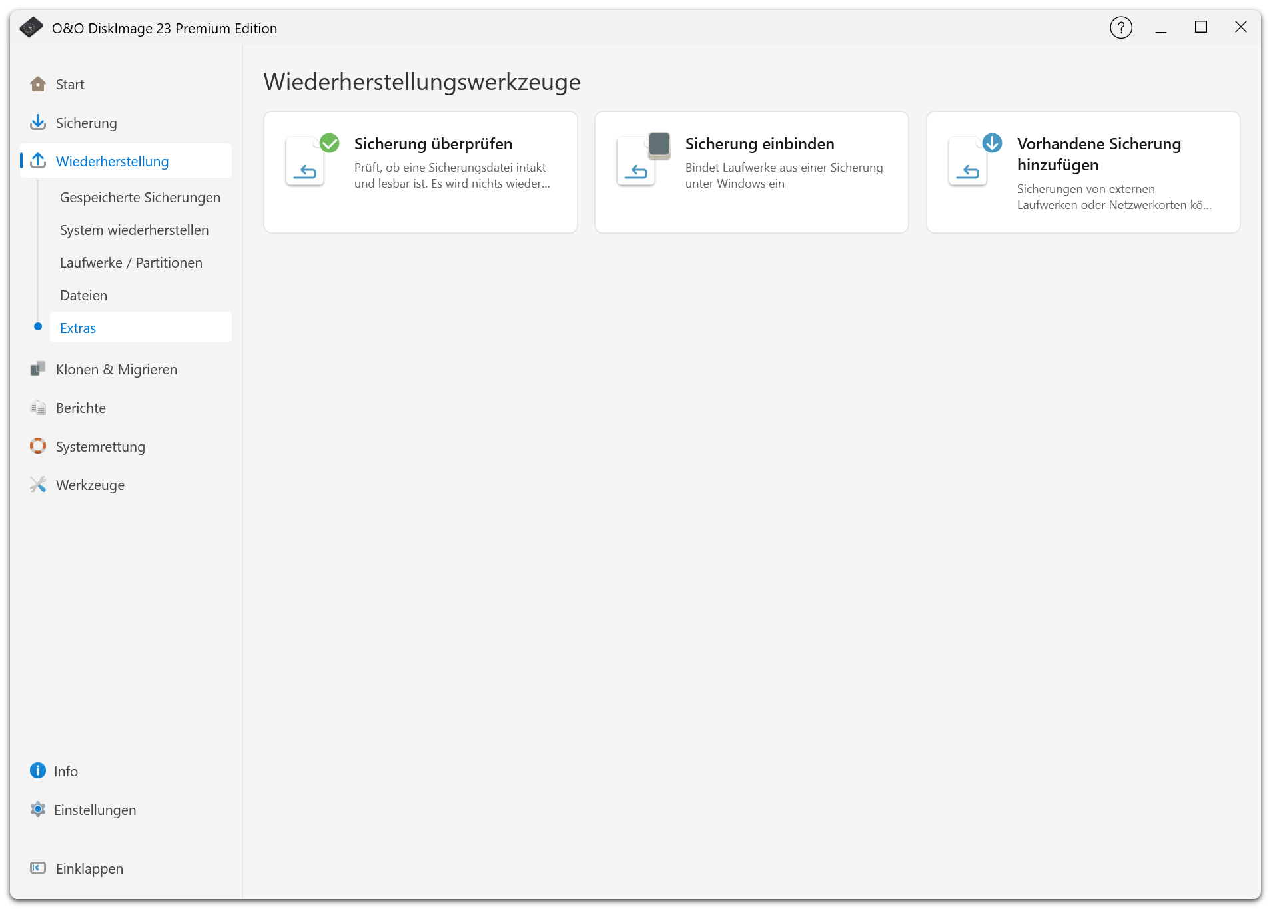Click the blue Info icon
Viewport: 1271px width, 909px height.
38,771
